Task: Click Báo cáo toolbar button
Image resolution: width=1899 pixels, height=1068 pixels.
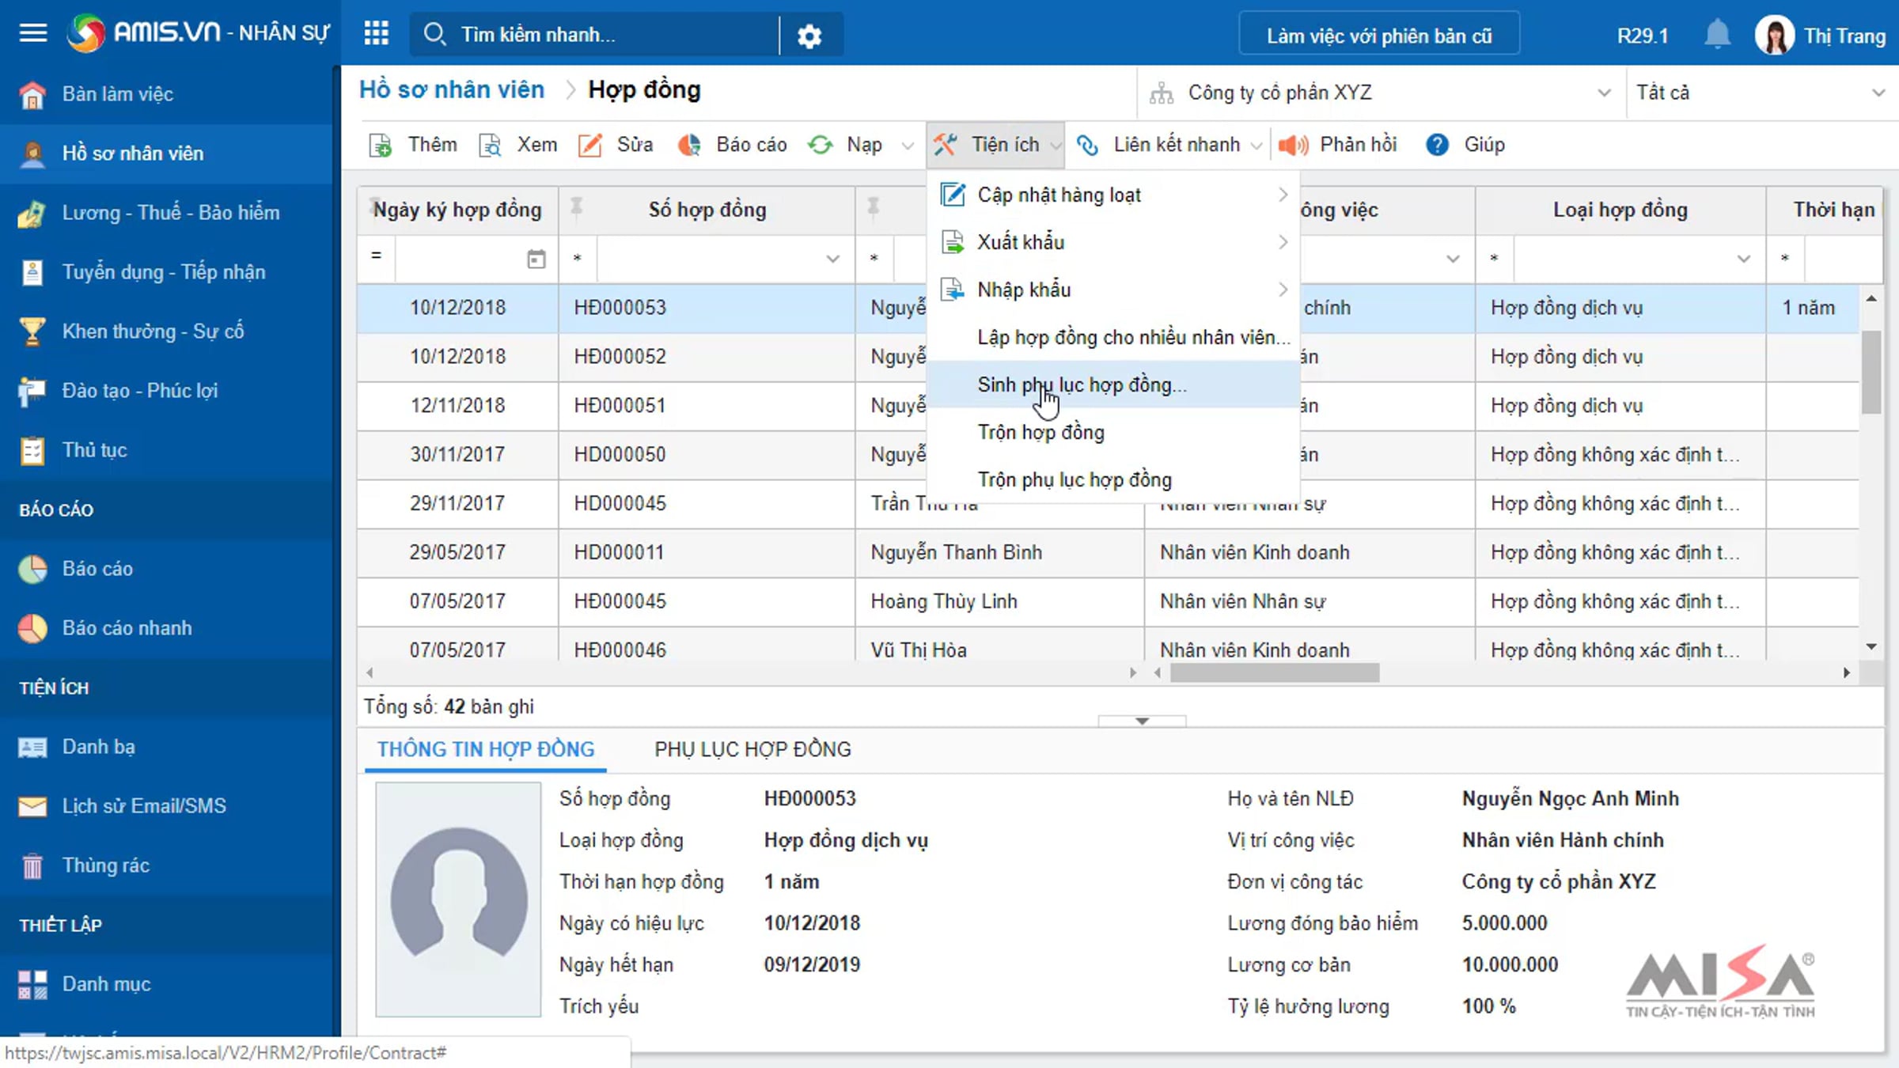Action: point(733,145)
